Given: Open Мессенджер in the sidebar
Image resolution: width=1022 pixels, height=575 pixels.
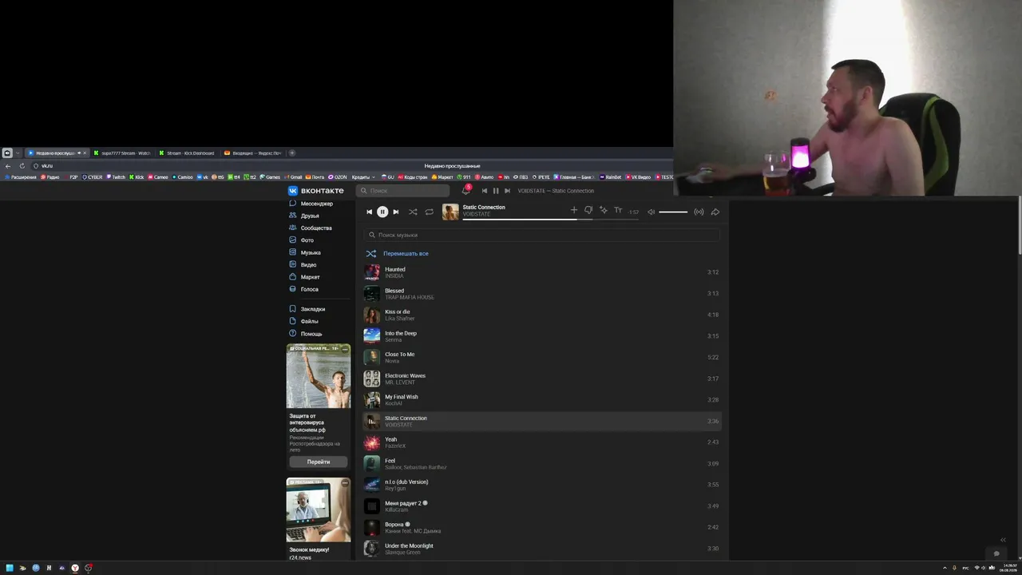Looking at the screenshot, I should click(x=311, y=204).
